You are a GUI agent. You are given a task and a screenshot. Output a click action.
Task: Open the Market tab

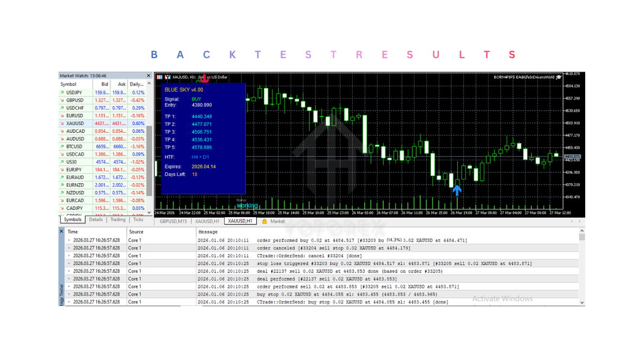click(x=277, y=221)
